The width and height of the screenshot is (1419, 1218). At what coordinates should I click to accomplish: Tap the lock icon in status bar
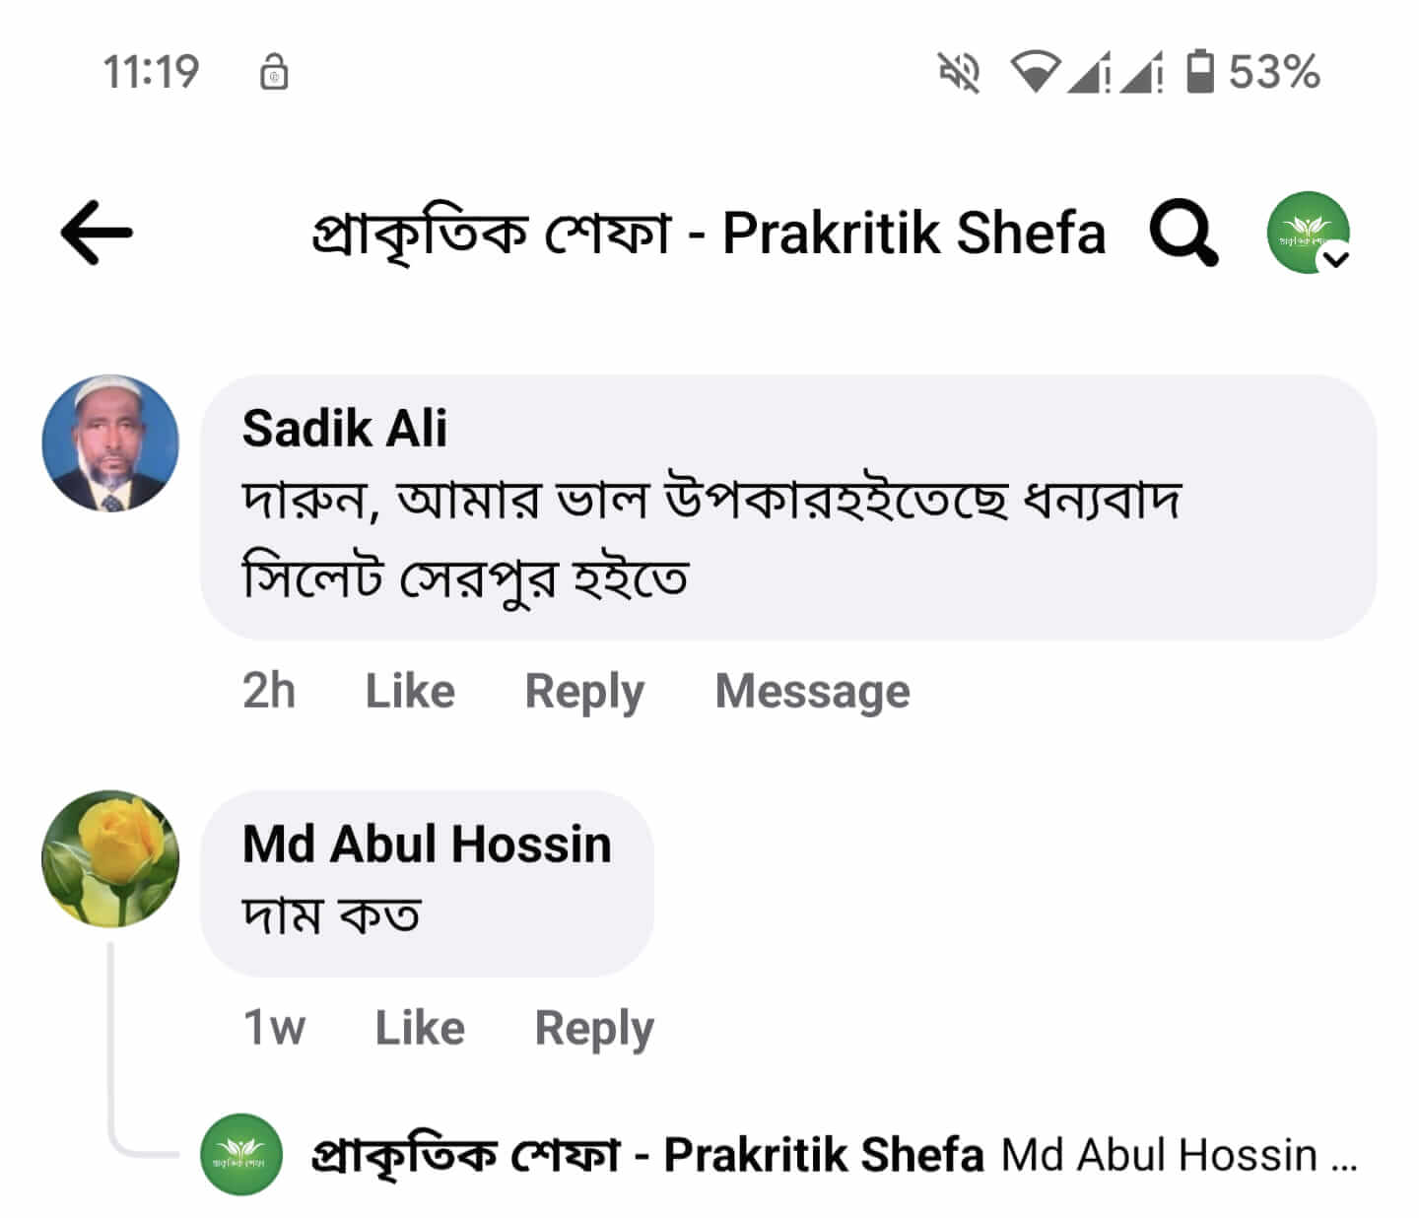click(x=274, y=73)
